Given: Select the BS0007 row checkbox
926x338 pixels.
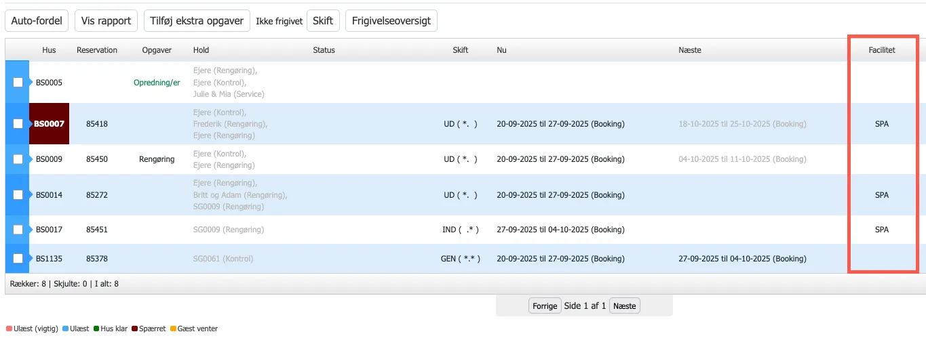Looking at the screenshot, I should pyautogui.click(x=18, y=124).
